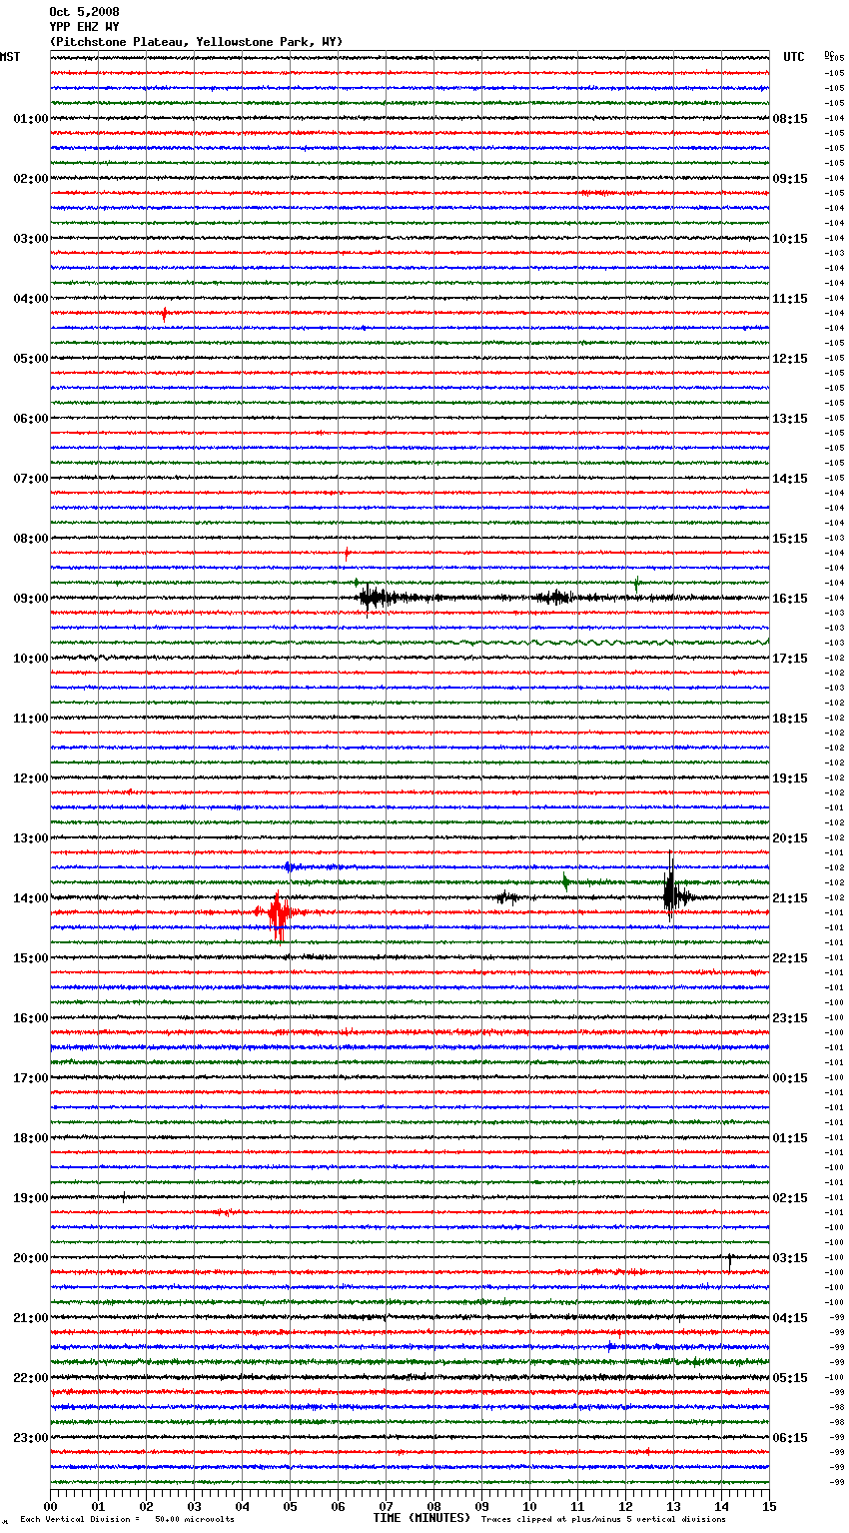This screenshot has width=849, height=1533.
Task: Select the 02:00 MST hour label
Action: coord(31,179)
